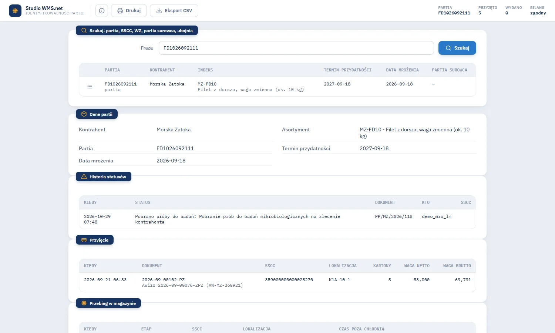The image size is (555, 333).
Task: Click the Szukaj search button
Action: tap(457, 48)
